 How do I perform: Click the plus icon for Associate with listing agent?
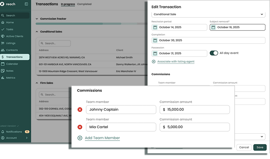[154, 61]
